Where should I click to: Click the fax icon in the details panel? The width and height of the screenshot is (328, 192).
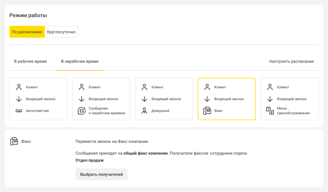click(14, 141)
